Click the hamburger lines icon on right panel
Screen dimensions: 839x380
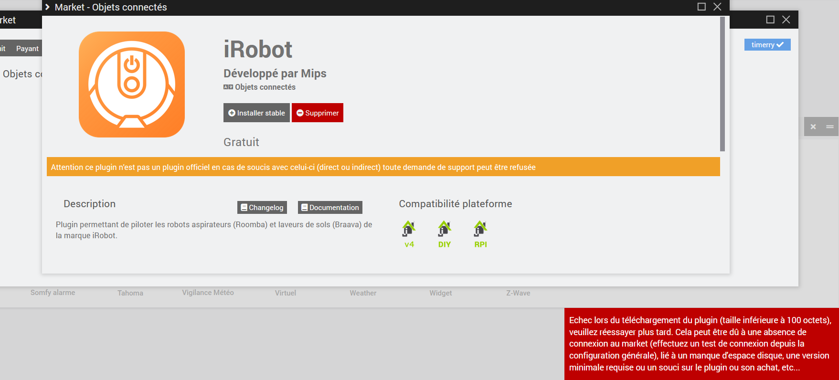tap(830, 127)
